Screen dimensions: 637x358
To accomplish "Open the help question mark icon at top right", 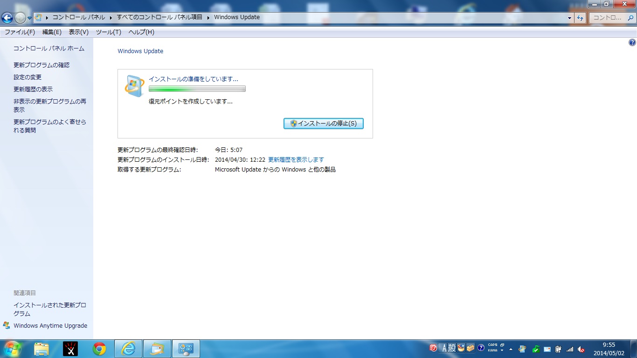I will coord(632,42).
